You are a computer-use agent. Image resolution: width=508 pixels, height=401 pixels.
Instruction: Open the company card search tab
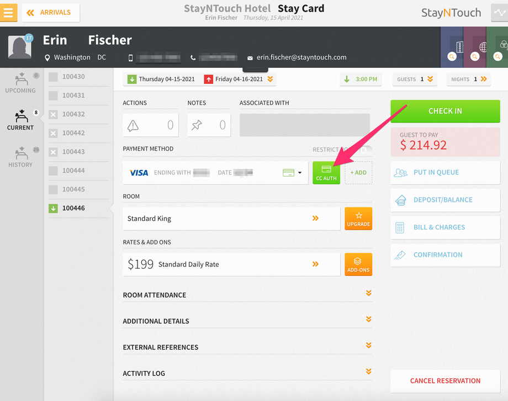coord(452,47)
